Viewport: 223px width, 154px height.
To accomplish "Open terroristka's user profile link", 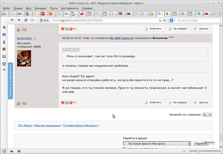I will click(x=24, y=38).
